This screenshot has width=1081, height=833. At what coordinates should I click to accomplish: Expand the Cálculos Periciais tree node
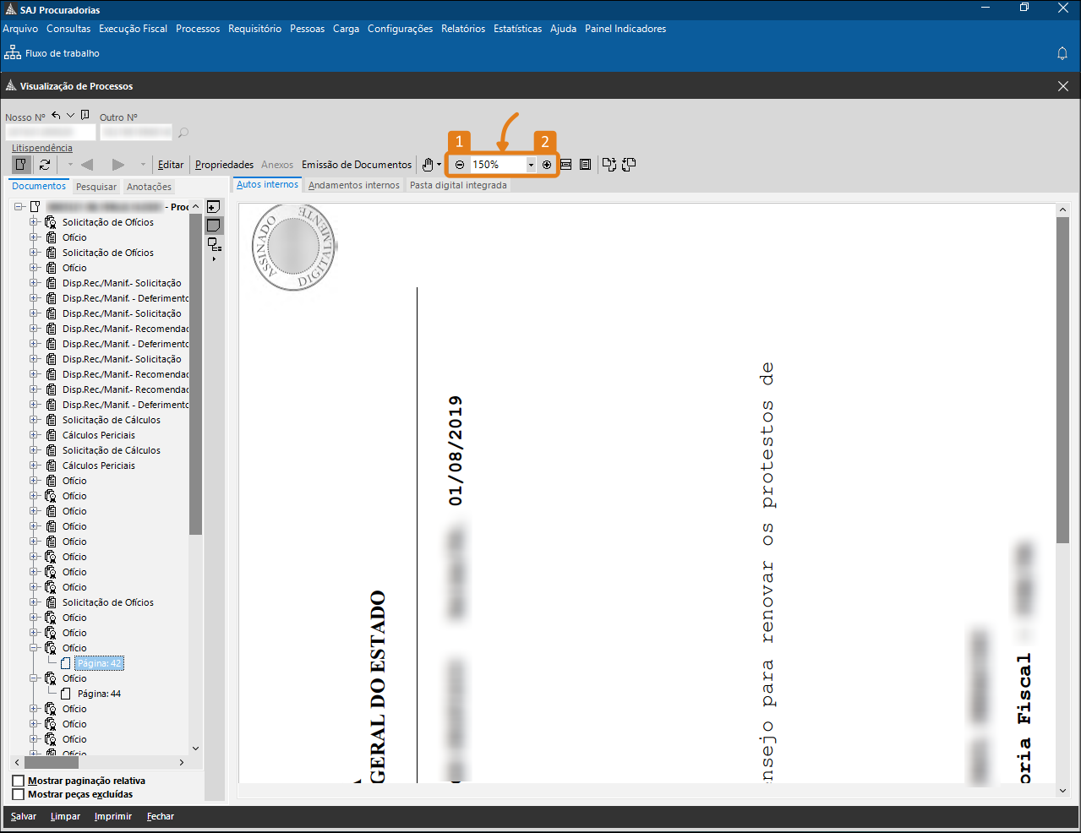coord(35,435)
